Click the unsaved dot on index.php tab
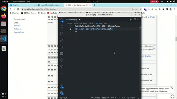The height and width of the screenshot is (99, 177). [79, 20]
